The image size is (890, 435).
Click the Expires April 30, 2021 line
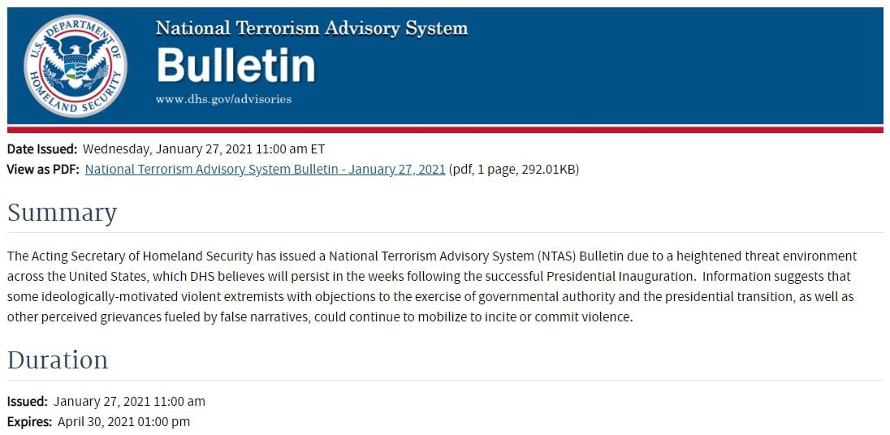click(x=98, y=422)
